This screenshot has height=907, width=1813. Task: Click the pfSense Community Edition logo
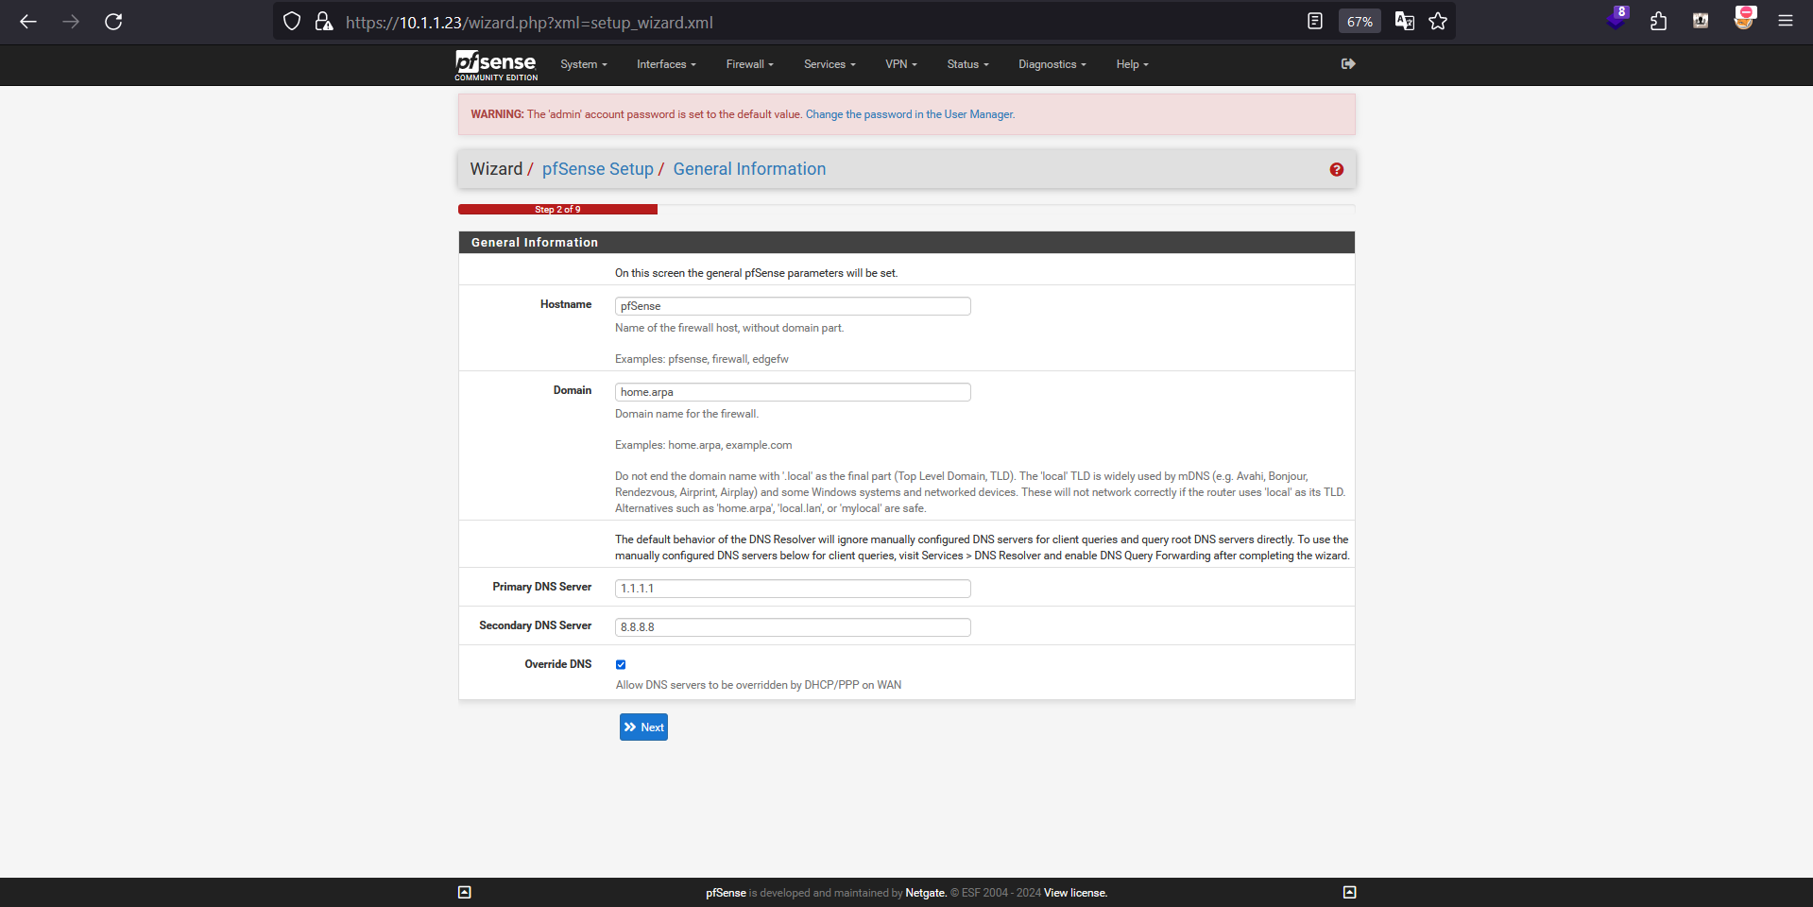click(496, 65)
